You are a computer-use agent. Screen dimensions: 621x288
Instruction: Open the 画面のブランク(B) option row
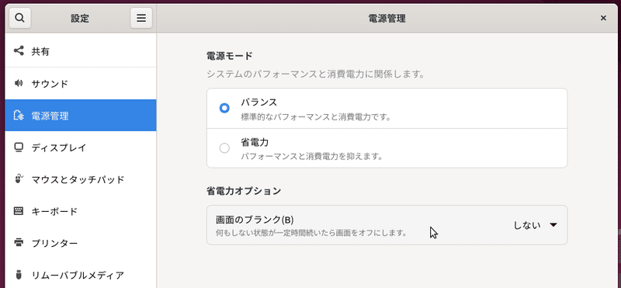(387, 225)
